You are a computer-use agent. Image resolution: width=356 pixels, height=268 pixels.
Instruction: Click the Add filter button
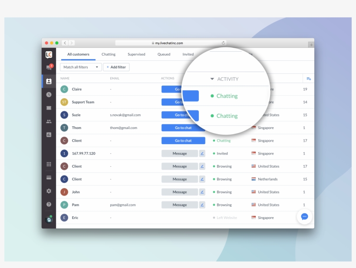tap(116, 67)
